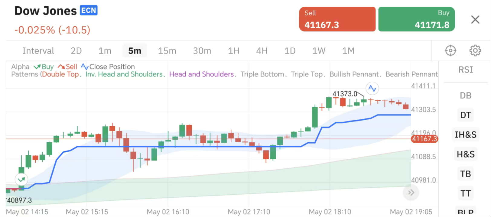Viewport: 491px width, 217px height.
Task: Toggle the DB double bottom pattern
Action: (465, 96)
